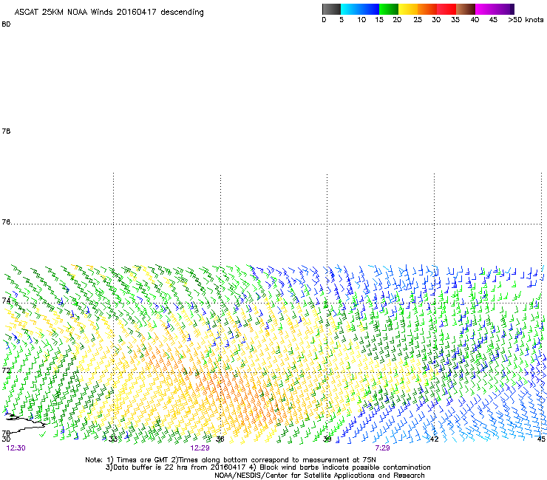Click the ">50 knots" legend label
547x480 pixels.
point(526,20)
